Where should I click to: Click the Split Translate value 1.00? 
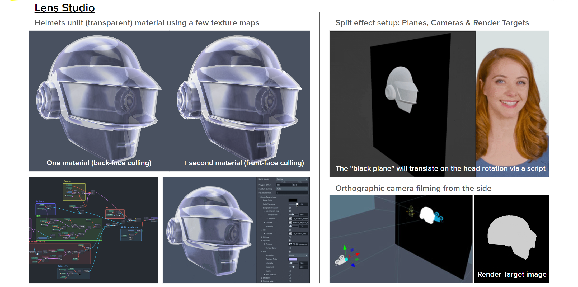click(x=303, y=204)
